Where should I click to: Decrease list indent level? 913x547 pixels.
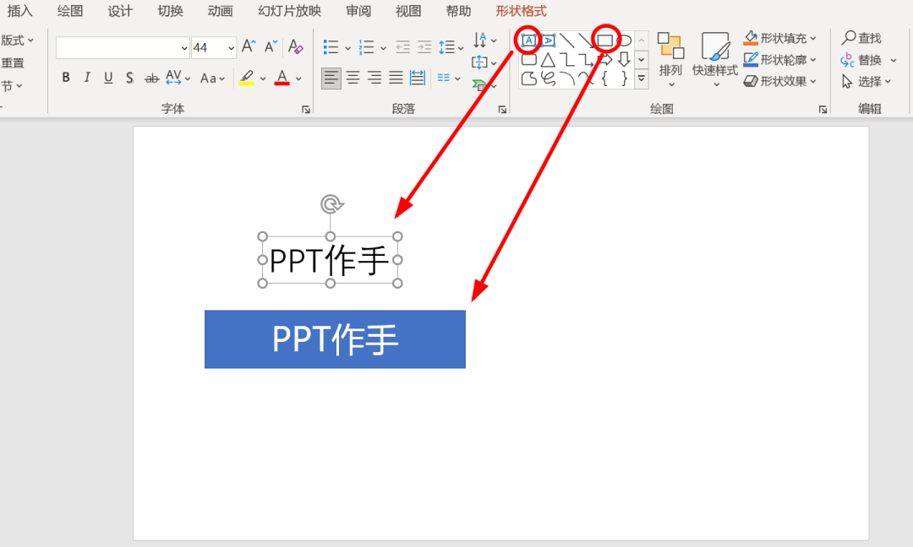402,47
